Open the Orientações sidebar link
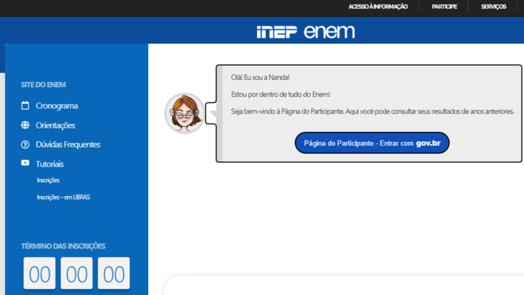 pyautogui.click(x=55, y=125)
